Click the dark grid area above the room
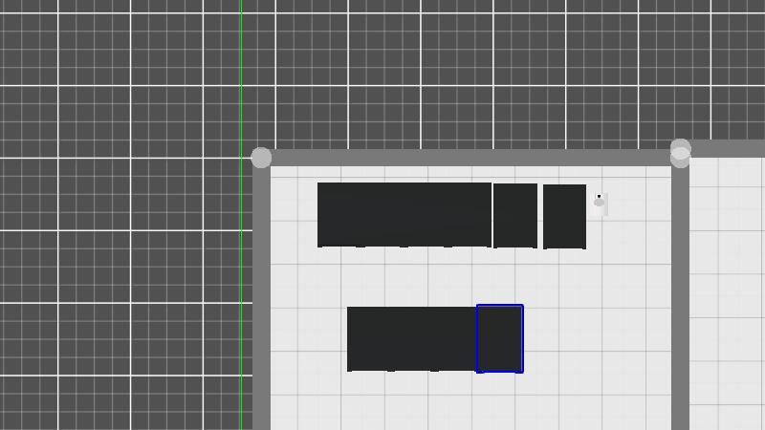The width and height of the screenshot is (765, 430). tap(459, 76)
